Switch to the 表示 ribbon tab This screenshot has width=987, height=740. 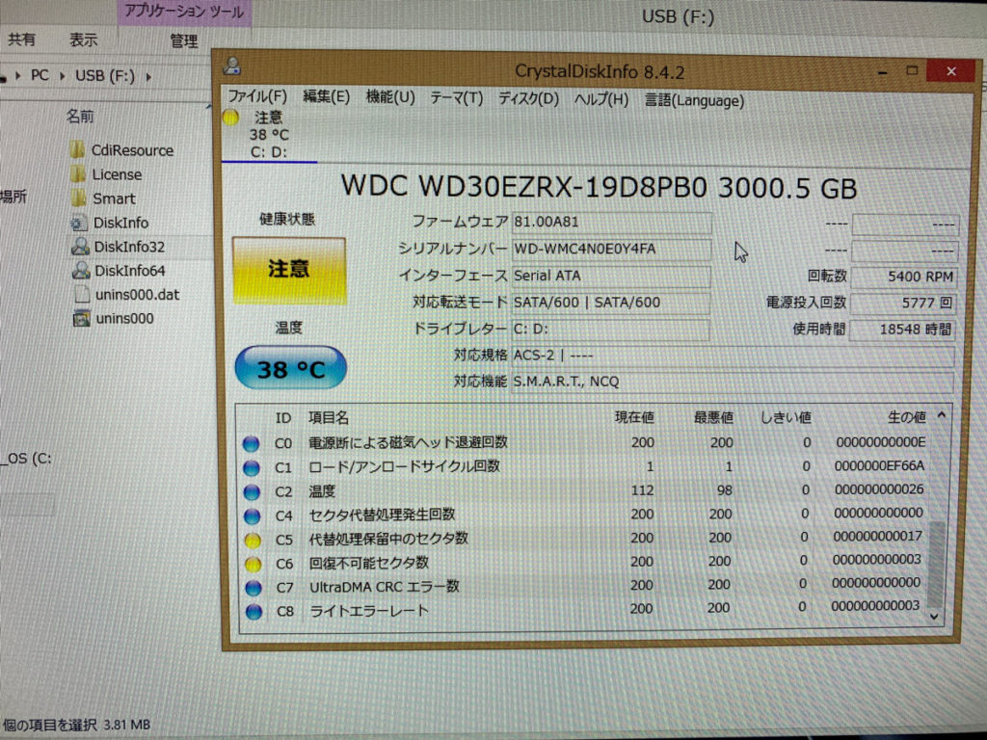(x=83, y=40)
